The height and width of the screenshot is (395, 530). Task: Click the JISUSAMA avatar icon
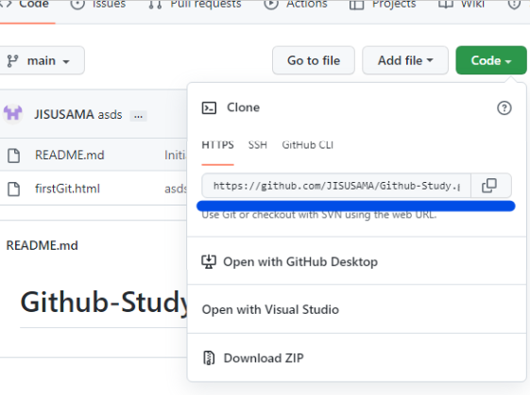[x=13, y=113]
